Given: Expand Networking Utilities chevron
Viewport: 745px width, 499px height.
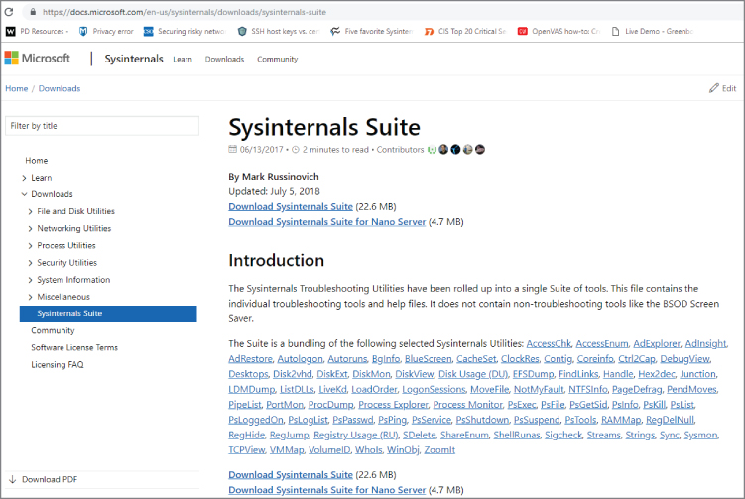Looking at the screenshot, I should pos(31,228).
